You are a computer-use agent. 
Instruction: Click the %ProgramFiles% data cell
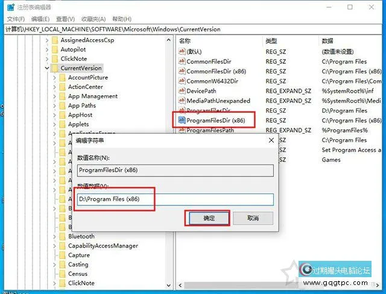(344, 130)
